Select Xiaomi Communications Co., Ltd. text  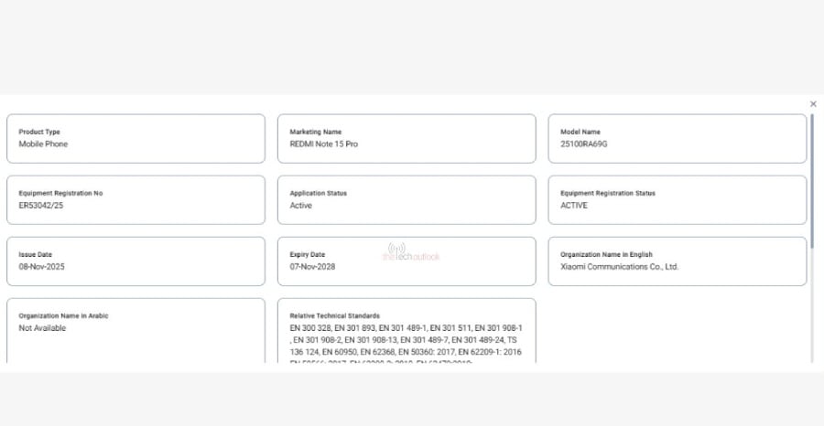(619, 267)
